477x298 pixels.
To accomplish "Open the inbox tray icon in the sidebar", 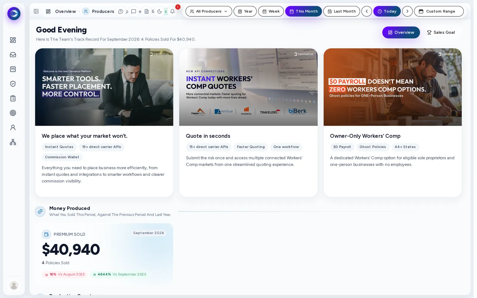I will coord(13,55).
